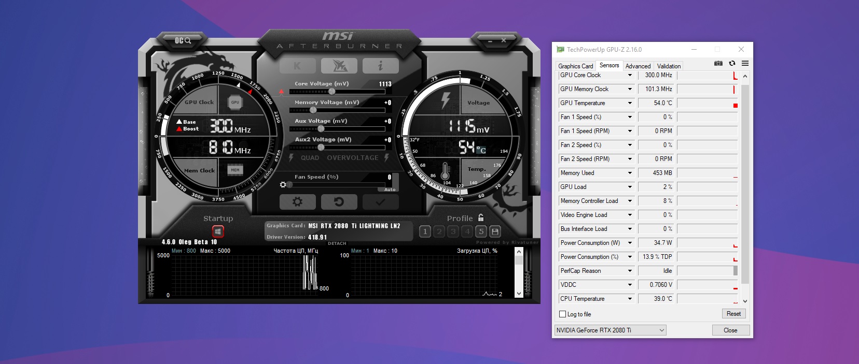Expand the GPU Temperature sensor dropdown

630,103
